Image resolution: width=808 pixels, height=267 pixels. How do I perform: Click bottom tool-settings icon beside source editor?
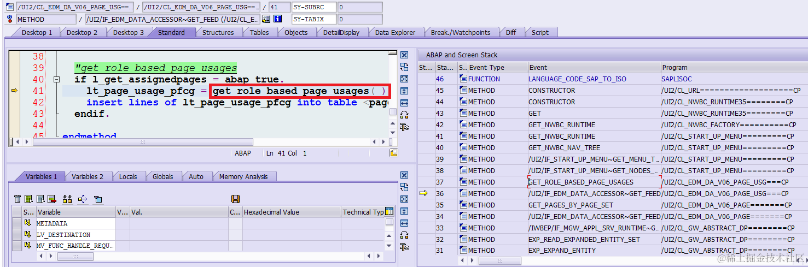pyautogui.click(x=404, y=127)
